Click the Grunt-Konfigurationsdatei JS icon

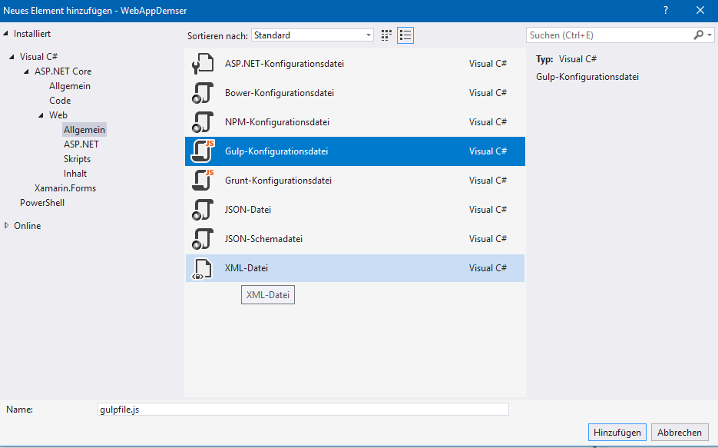tap(203, 181)
